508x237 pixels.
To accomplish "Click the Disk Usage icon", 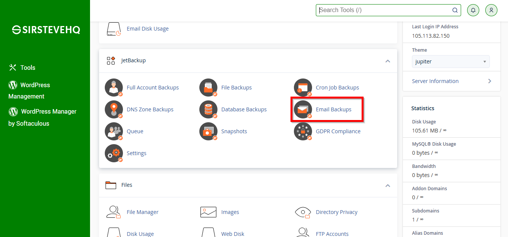I will click(114, 232).
